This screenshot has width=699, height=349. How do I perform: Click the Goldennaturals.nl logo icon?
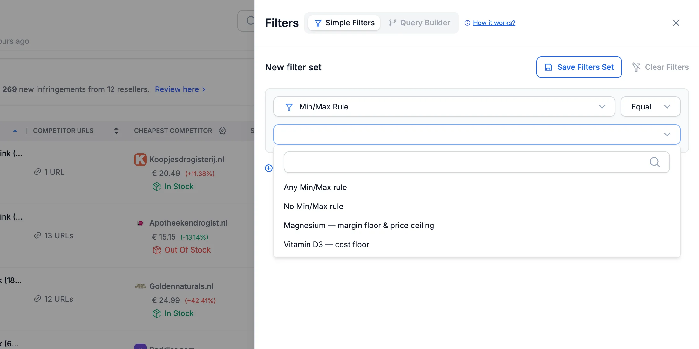click(x=140, y=286)
